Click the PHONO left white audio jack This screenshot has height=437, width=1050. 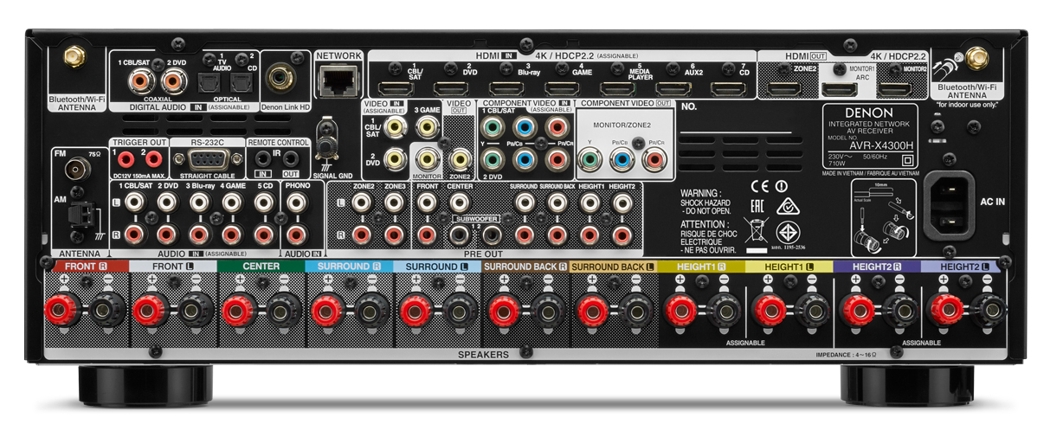[x=297, y=202]
